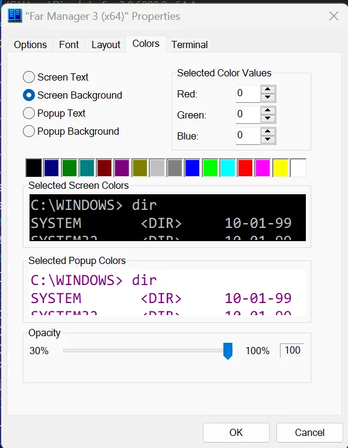Pick the dark gray swatch
The image size is (348, 448).
175,168
